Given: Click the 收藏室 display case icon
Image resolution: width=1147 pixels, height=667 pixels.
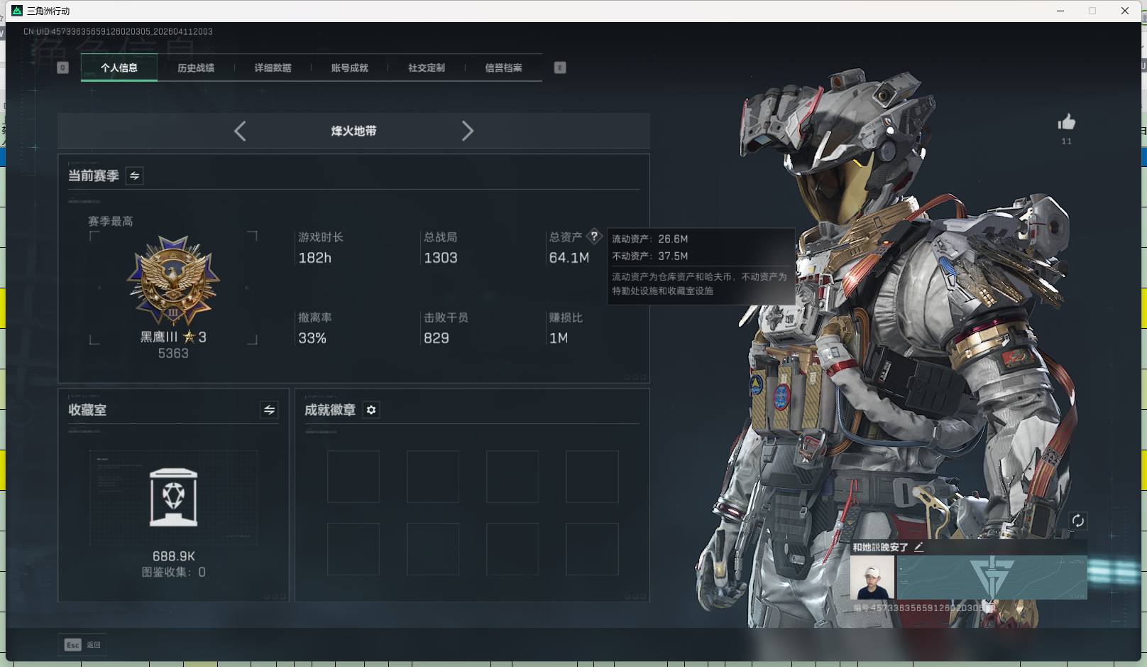Looking at the screenshot, I should [173, 497].
